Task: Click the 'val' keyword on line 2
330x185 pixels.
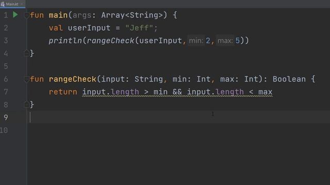Action: point(56,28)
